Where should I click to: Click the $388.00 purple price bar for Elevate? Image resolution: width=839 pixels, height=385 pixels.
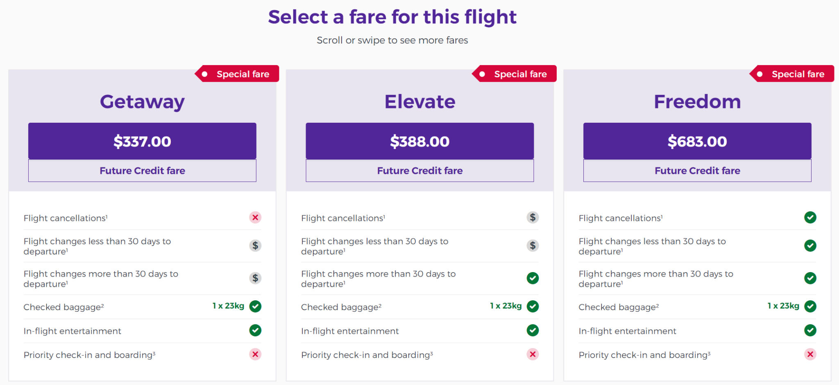tap(419, 141)
